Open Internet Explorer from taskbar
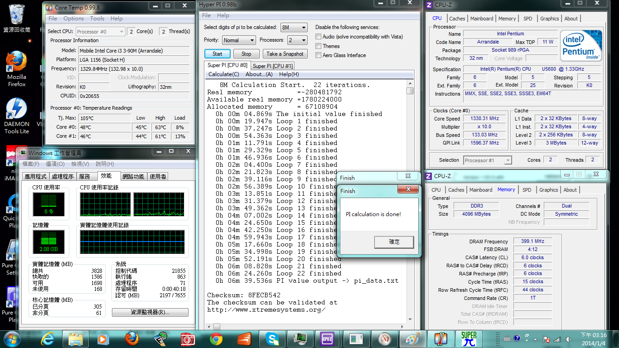This screenshot has height=348, width=619. (48, 338)
